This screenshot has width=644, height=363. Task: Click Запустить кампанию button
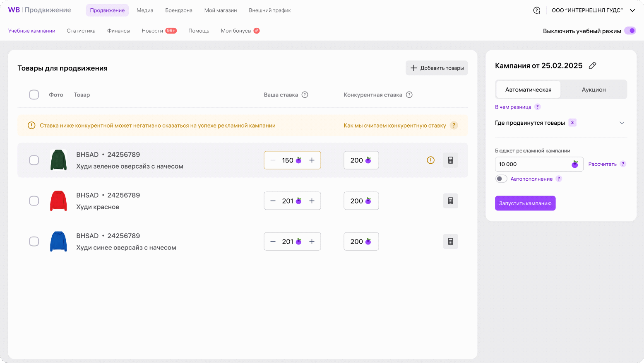coord(525,203)
